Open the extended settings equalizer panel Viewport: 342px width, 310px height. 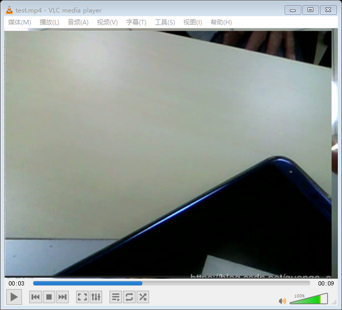[96, 297]
